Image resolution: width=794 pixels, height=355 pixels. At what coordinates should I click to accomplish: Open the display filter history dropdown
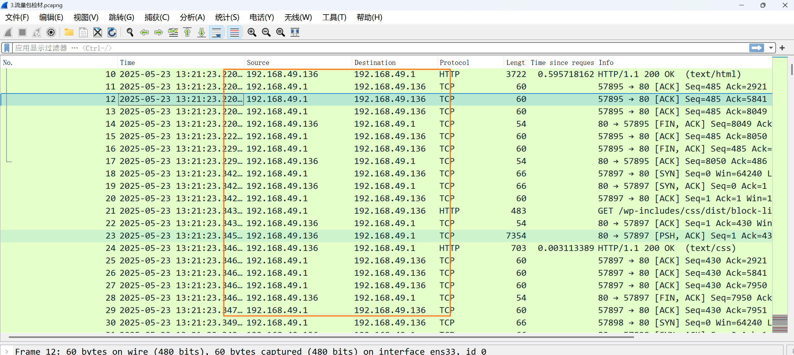click(x=771, y=48)
